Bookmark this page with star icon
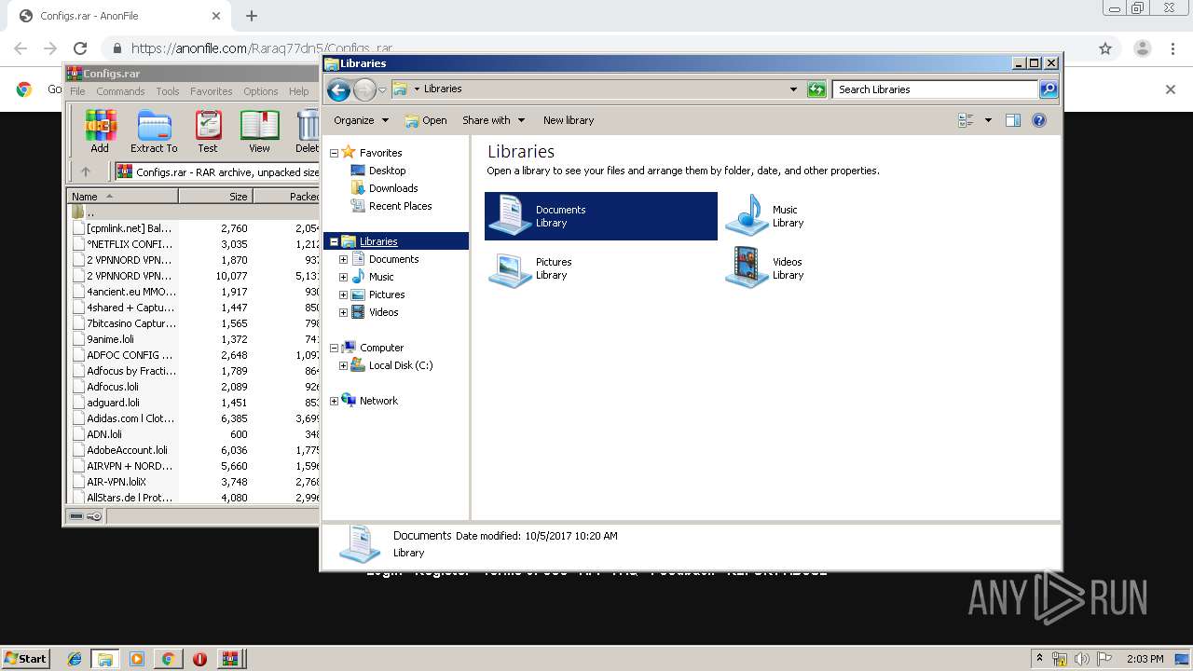 tap(1105, 48)
